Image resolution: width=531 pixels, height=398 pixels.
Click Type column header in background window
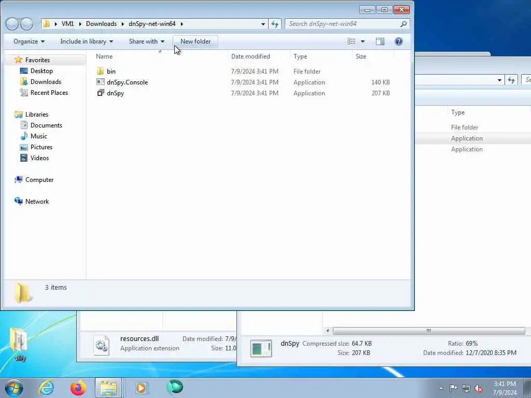tap(458, 112)
